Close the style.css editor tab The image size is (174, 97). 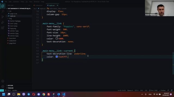[x=57, y=5]
